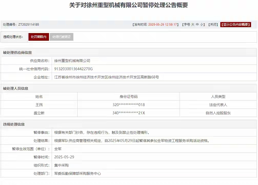Click ID number 320************018
Screen dimensions: 258x185
coord(128,105)
